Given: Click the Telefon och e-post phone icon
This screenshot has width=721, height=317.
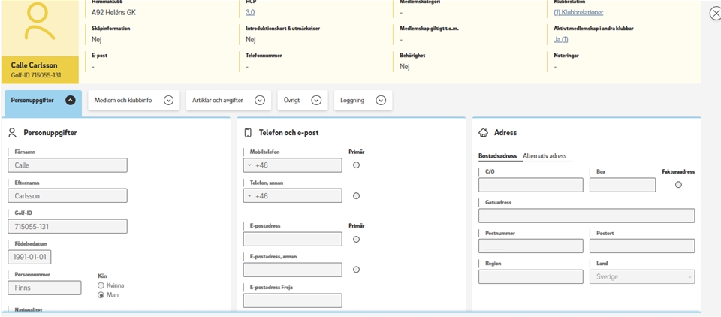Looking at the screenshot, I should pos(248,133).
